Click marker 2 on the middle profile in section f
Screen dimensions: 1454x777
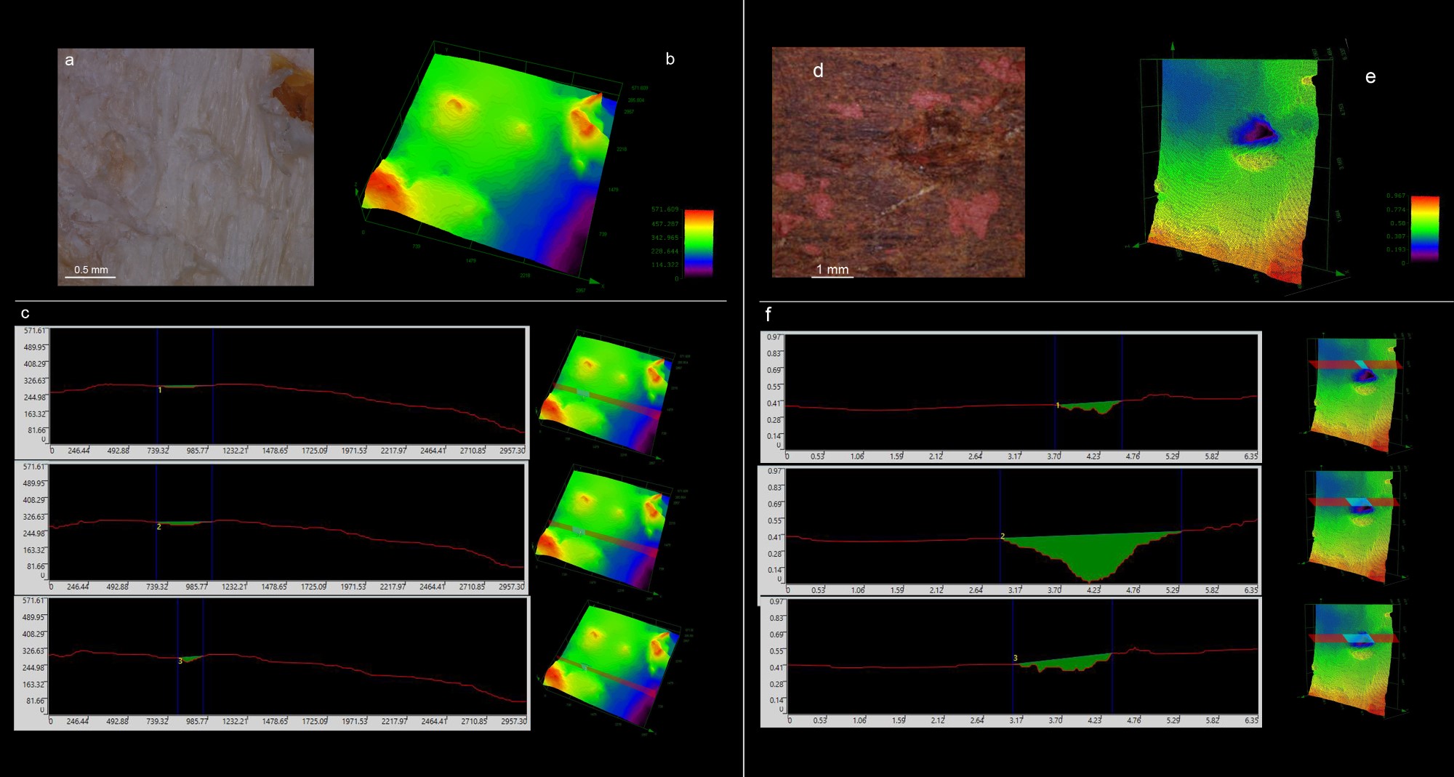point(1003,536)
